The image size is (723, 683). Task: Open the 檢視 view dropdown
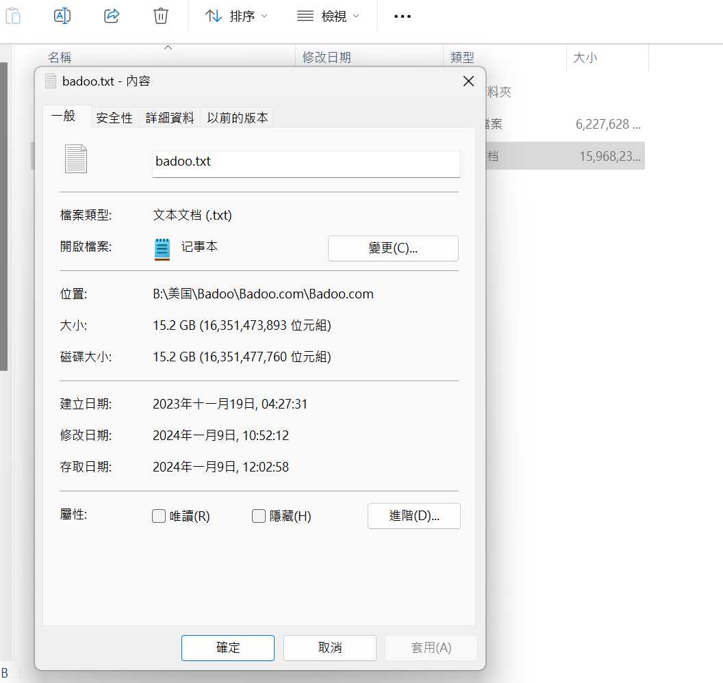pyautogui.click(x=328, y=16)
